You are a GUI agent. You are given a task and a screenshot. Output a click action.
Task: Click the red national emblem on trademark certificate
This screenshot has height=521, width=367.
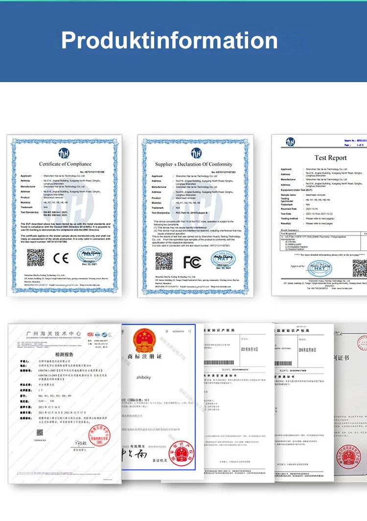click(x=145, y=340)
